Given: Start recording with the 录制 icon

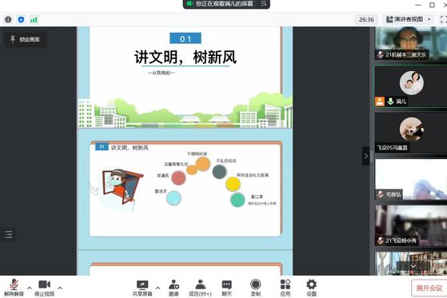Looking at the screenshot, I should (255, 288).
